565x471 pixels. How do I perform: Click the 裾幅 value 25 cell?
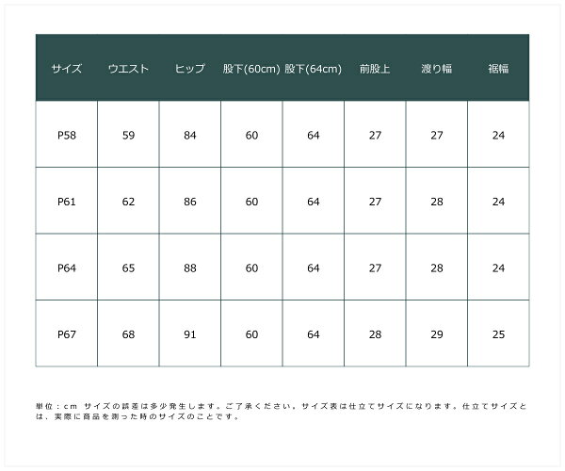pyautogui.click(x=498, y=333)
